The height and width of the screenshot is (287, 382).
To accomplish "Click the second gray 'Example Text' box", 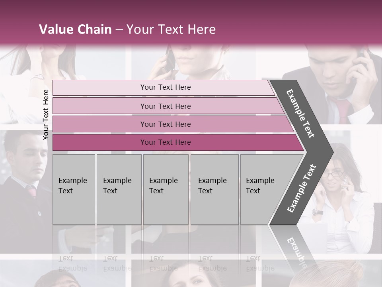I will [119, 189].
